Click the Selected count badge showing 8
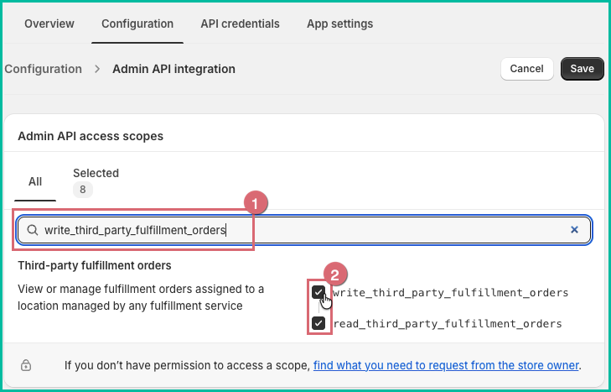This screenshot has width=611, height=392. point(83,190)
